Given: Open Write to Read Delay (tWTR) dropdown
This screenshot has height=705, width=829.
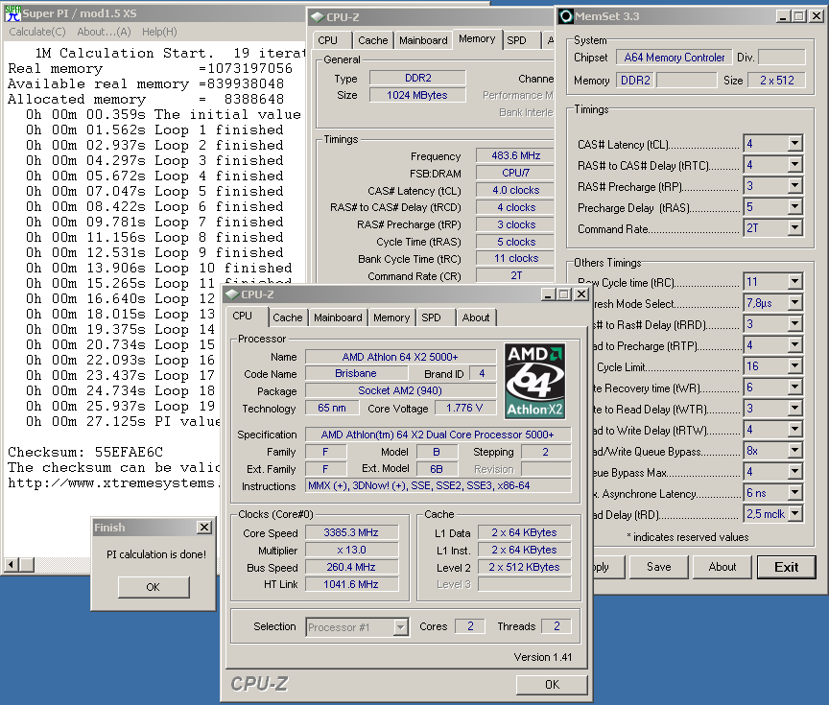Looking at the screenshot, I should [794, 409].
